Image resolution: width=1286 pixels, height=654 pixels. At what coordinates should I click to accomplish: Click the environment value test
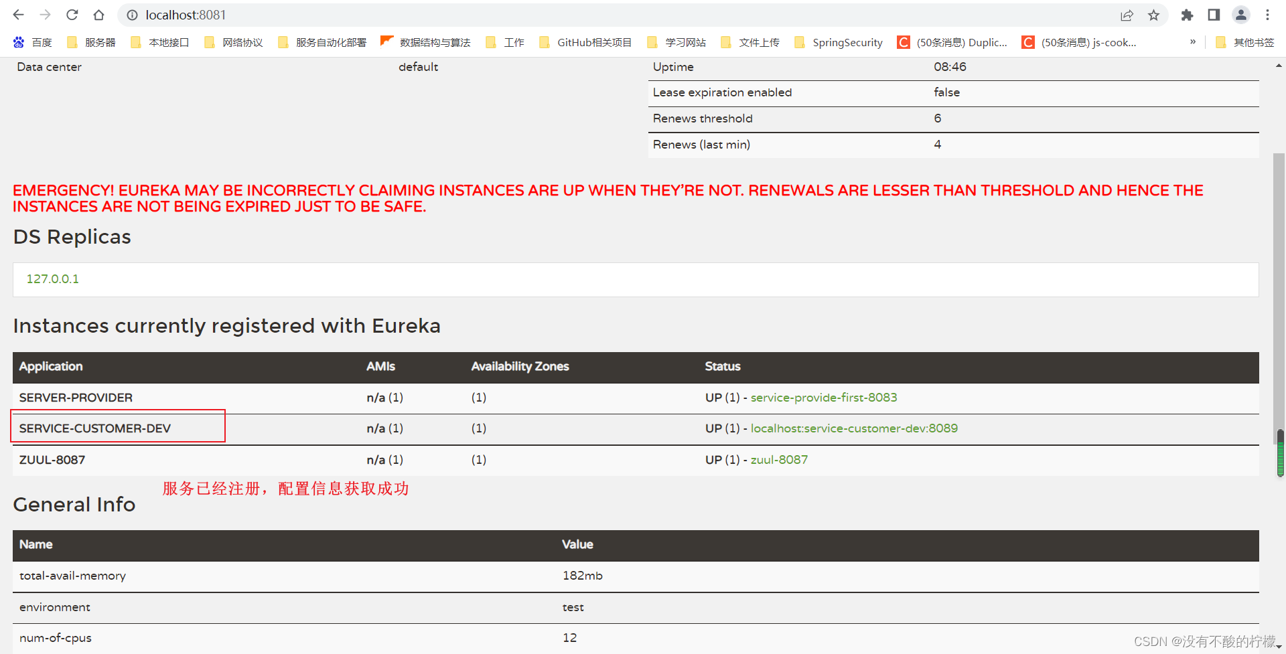[573, 607]
